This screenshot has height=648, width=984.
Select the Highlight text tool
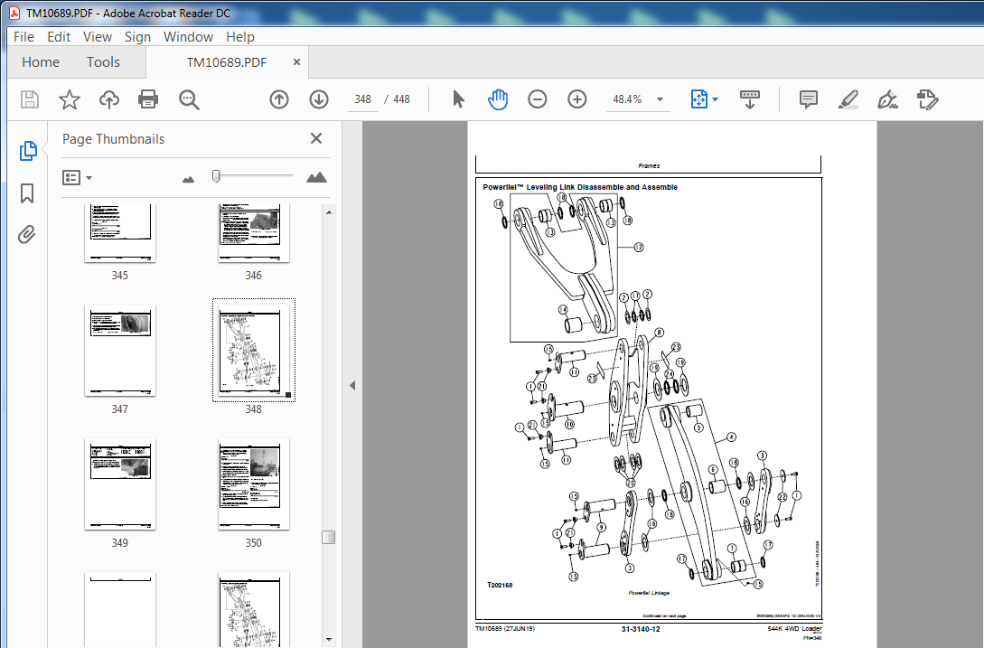tap(848, 99)
